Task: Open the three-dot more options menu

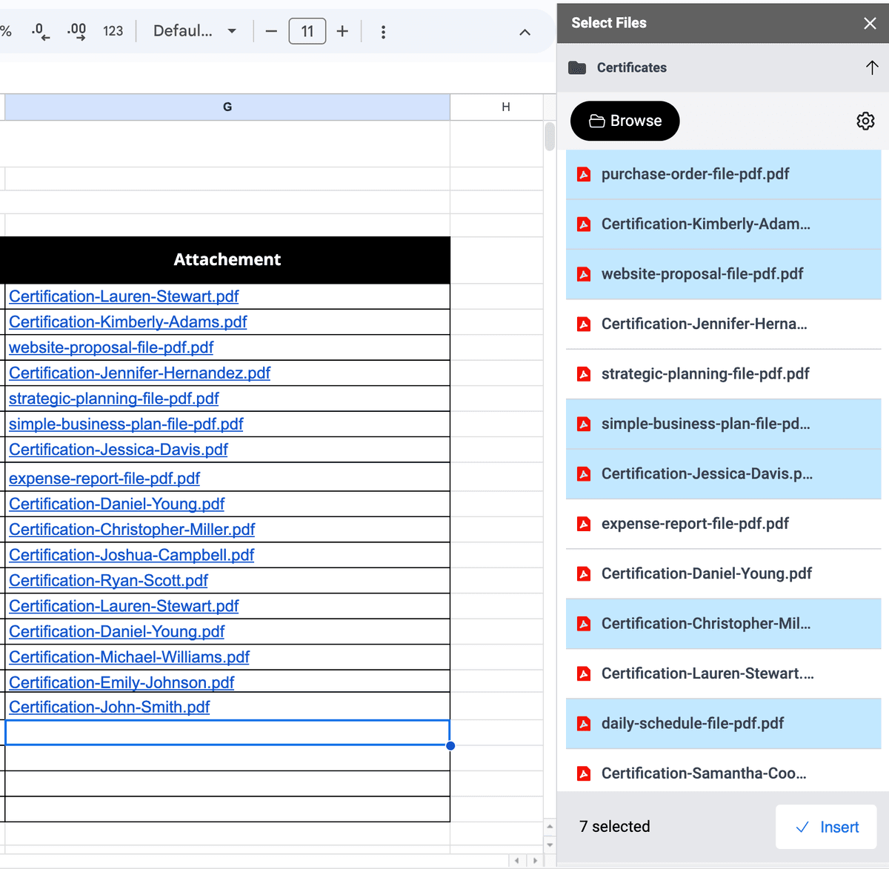Action: (383, 32)
